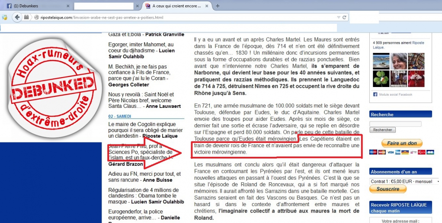
Task: Click the toolbar icon left of back button
Action: (4, 17)
